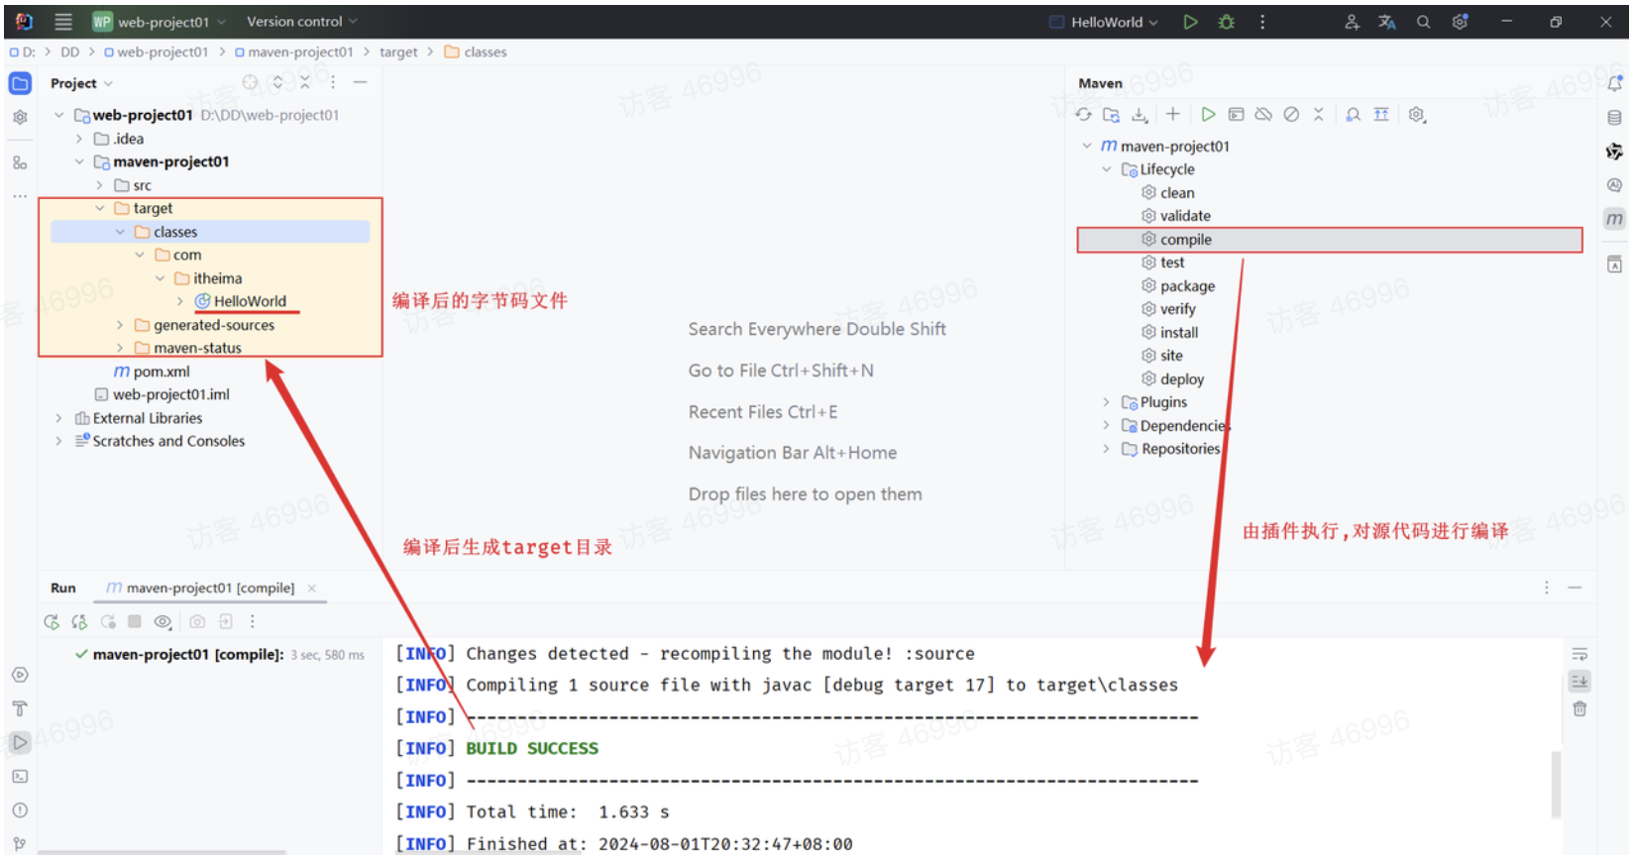Click the Rerun icon in Run toolbar

52,622
